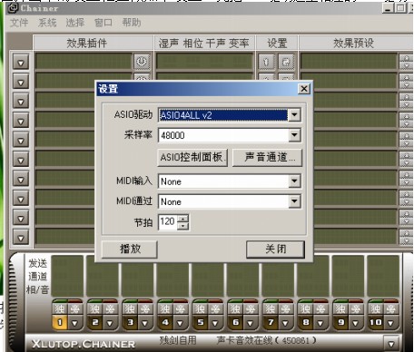Select channel number 6 button
The height and width of the screenshot is (352, 414).
pos(235,322)
